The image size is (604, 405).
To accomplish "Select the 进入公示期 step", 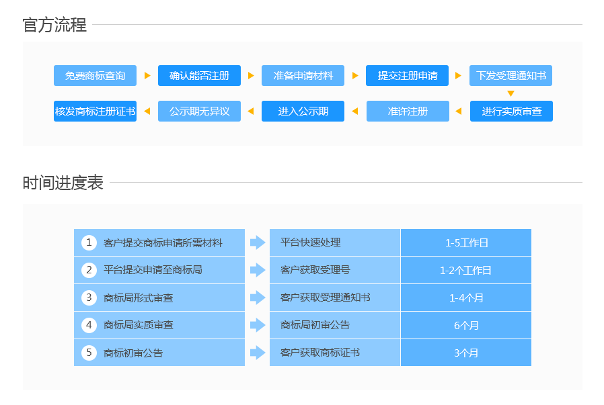I will [x=303, y=111].
